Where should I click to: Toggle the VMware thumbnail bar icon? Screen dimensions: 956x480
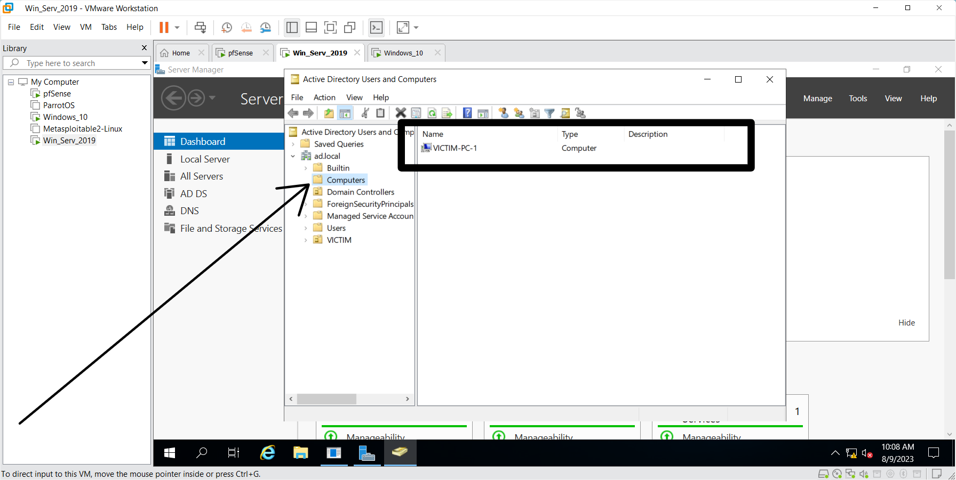point(311,27)
